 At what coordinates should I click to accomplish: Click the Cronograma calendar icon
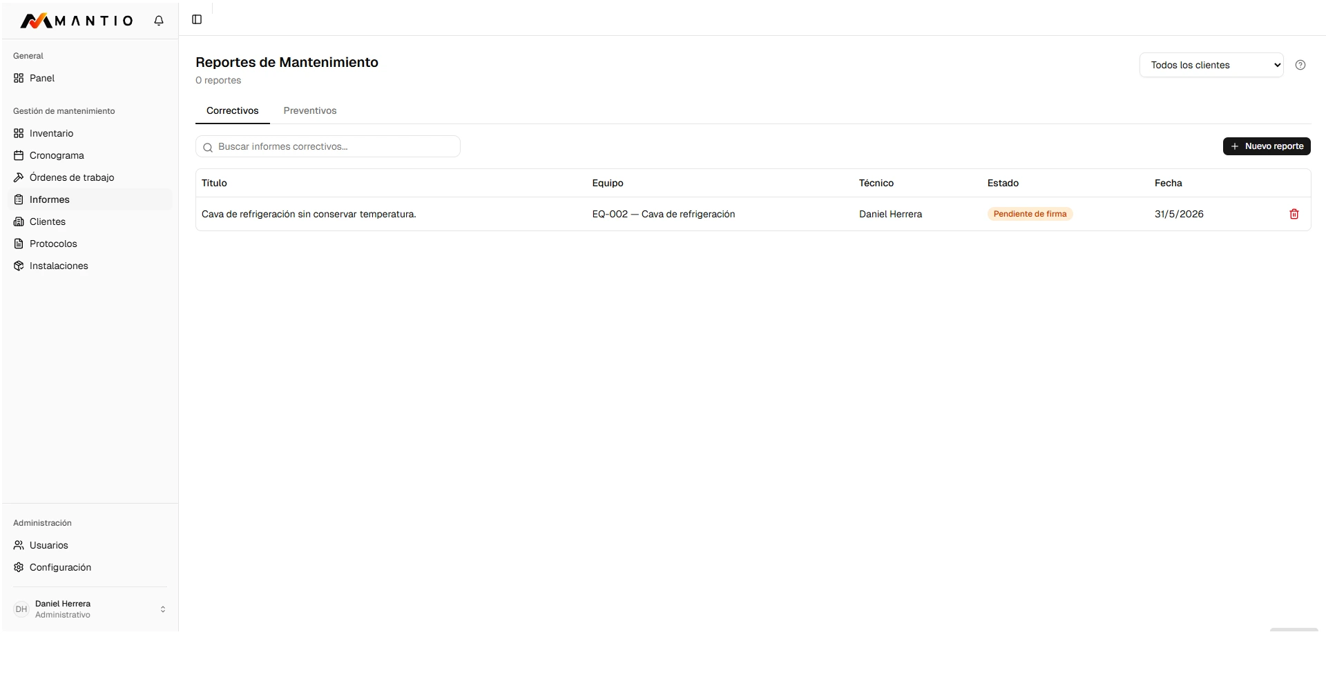(19, 155)
